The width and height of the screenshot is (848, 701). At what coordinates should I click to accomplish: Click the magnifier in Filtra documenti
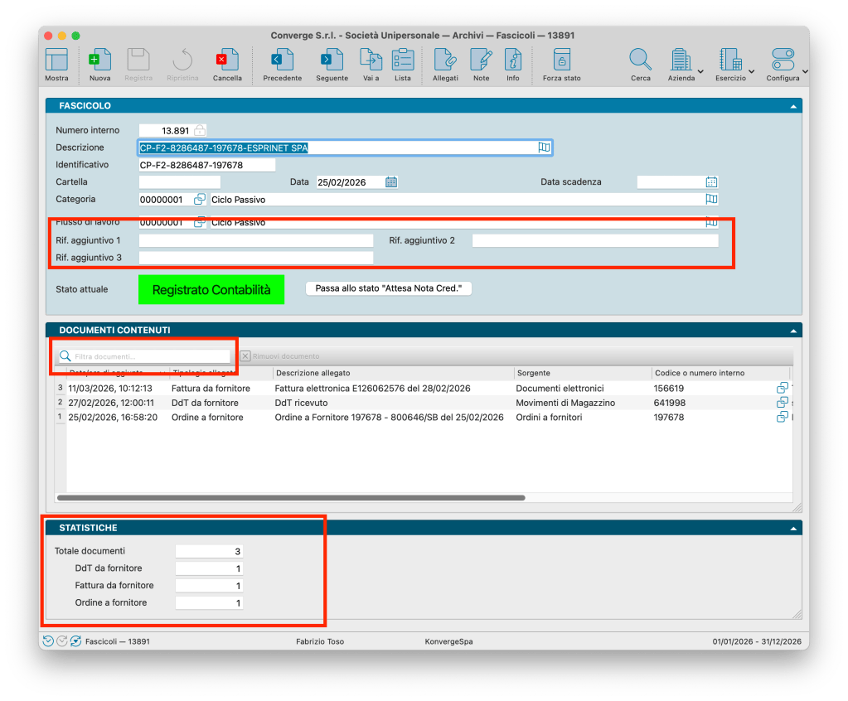point(65,356)
